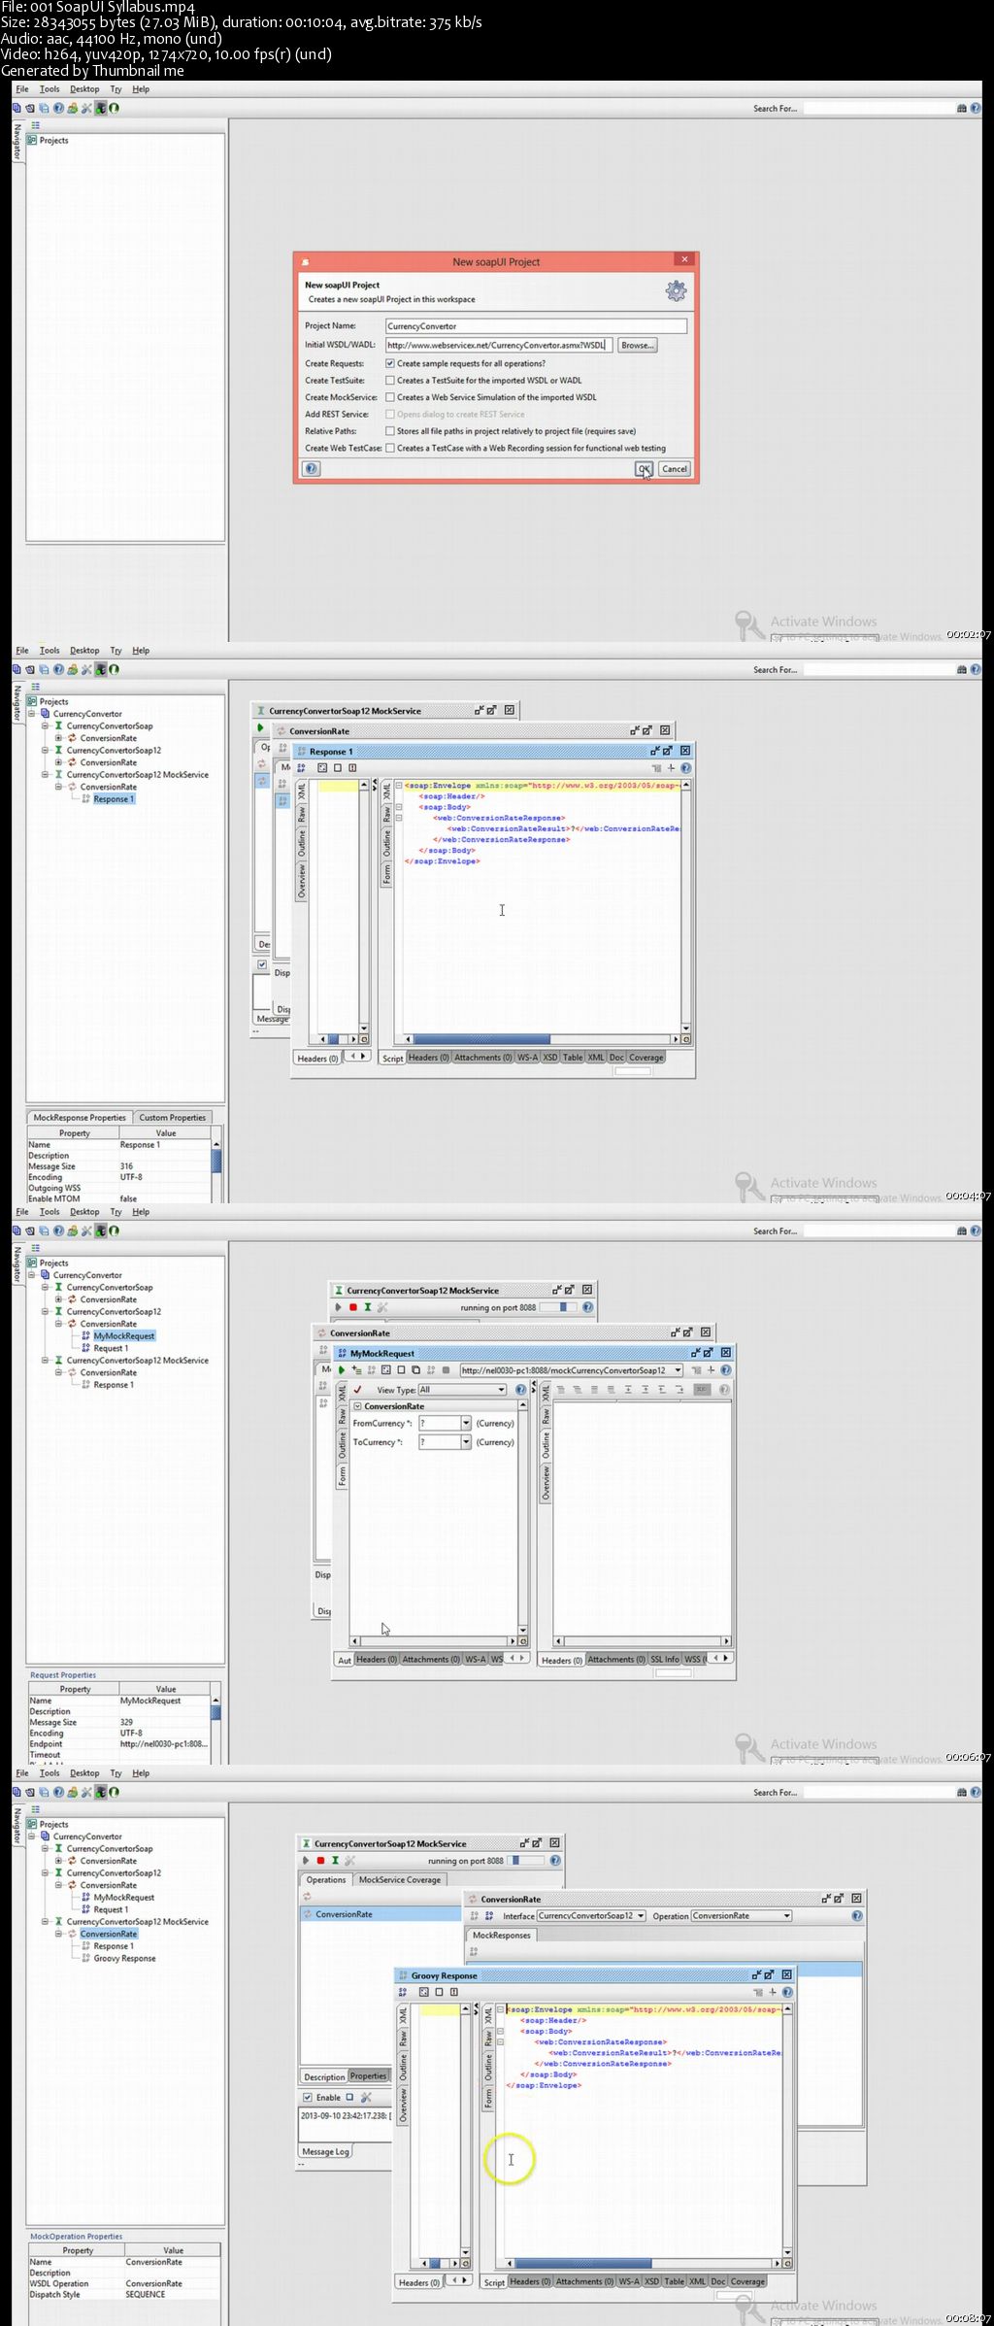Open File menu above New soapUI Project dialog
This screenshot has width=994, height=2326.
[x=22, y=89]
